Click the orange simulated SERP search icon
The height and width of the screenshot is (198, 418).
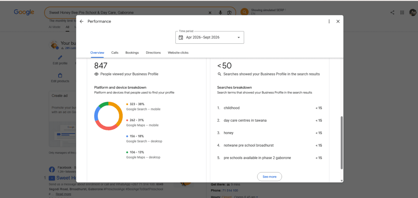[244, 12]
